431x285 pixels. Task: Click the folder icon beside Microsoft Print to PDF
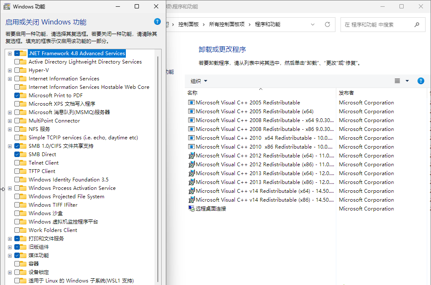click(23, 96)
